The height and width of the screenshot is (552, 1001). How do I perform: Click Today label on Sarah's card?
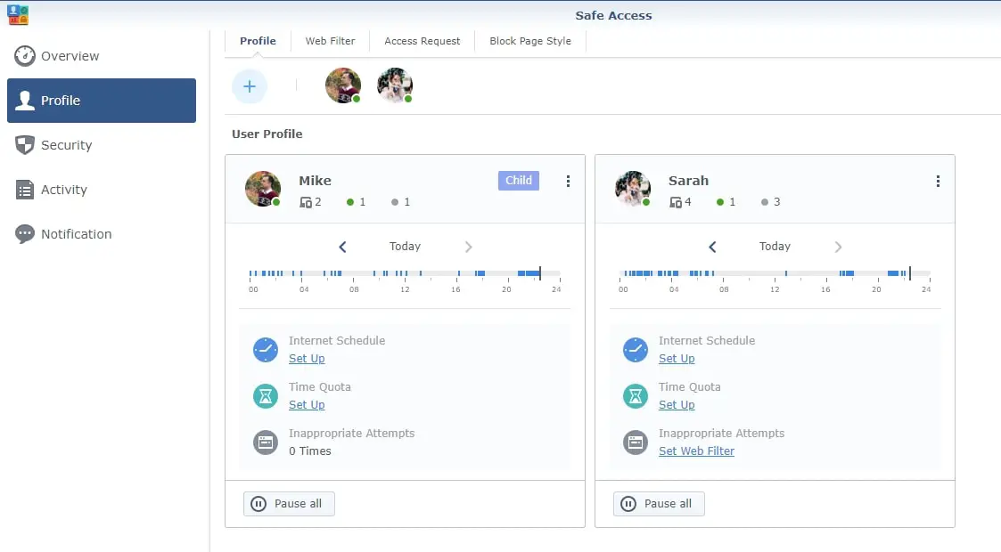(775, 246)
